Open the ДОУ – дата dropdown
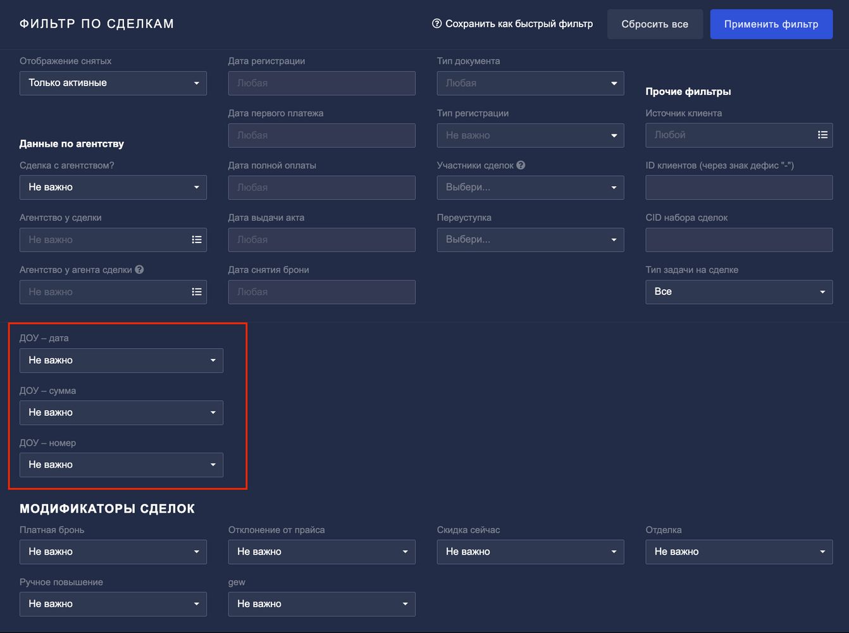849x633 pixels. coord(121,360)
